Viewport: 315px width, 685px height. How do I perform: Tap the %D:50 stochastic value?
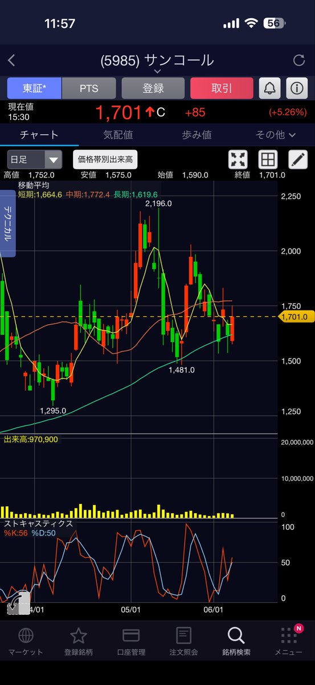pos(44,533)
